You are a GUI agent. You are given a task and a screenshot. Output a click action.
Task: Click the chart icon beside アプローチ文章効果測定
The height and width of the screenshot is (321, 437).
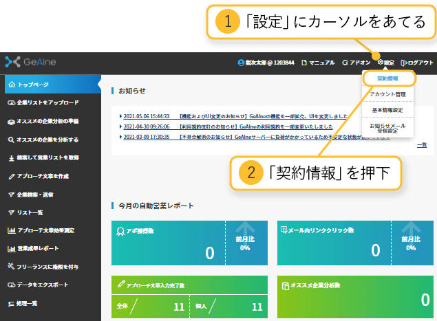pos(12,230)
